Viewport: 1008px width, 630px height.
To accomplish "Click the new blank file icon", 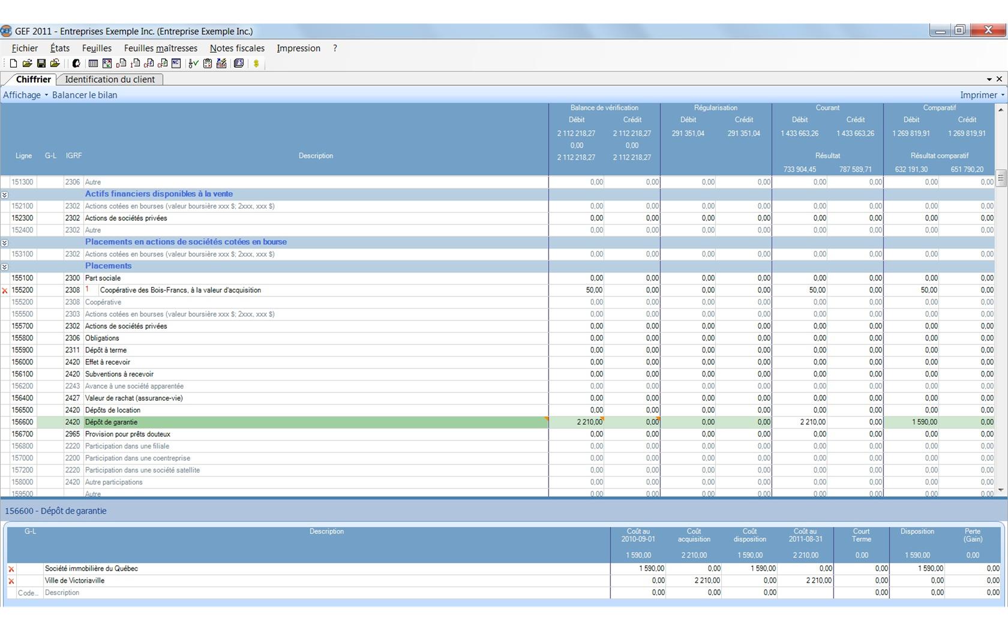I will tap(13, 63).
